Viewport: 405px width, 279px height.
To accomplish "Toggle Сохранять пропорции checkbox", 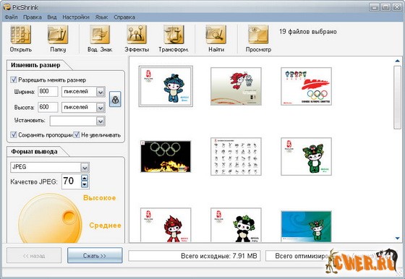I will click(14, 134).
